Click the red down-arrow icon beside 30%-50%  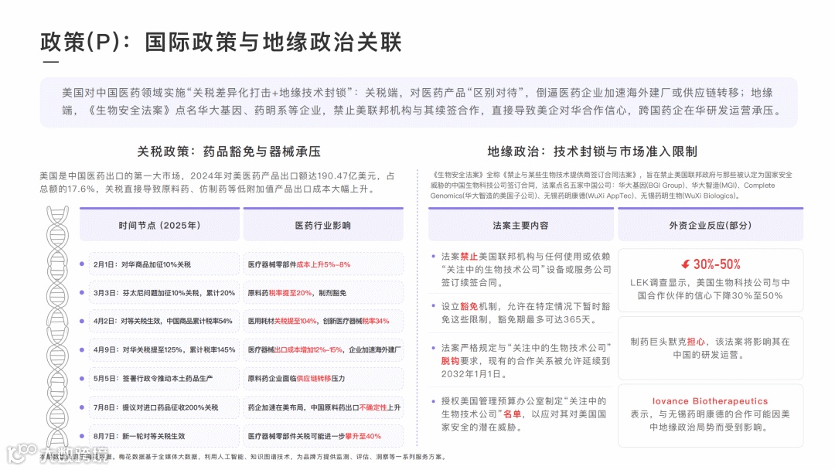(x=685, y=264)
